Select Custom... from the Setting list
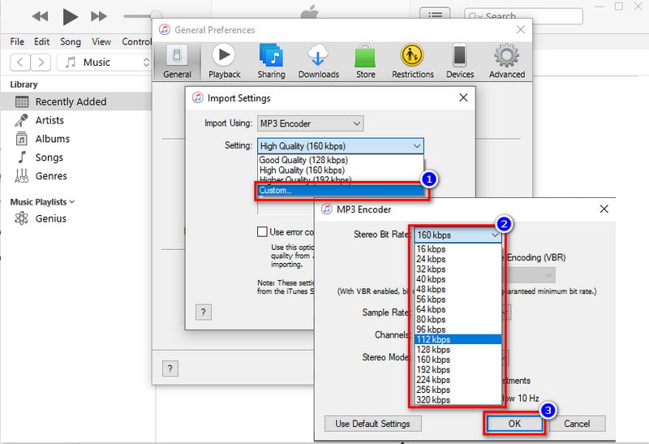 341,191
